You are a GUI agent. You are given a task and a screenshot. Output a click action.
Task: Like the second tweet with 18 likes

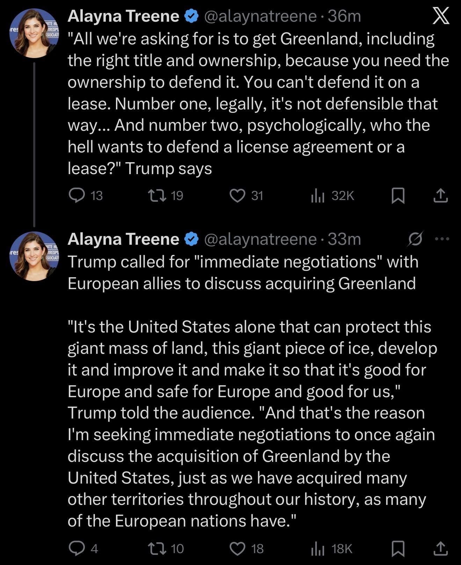237,548
